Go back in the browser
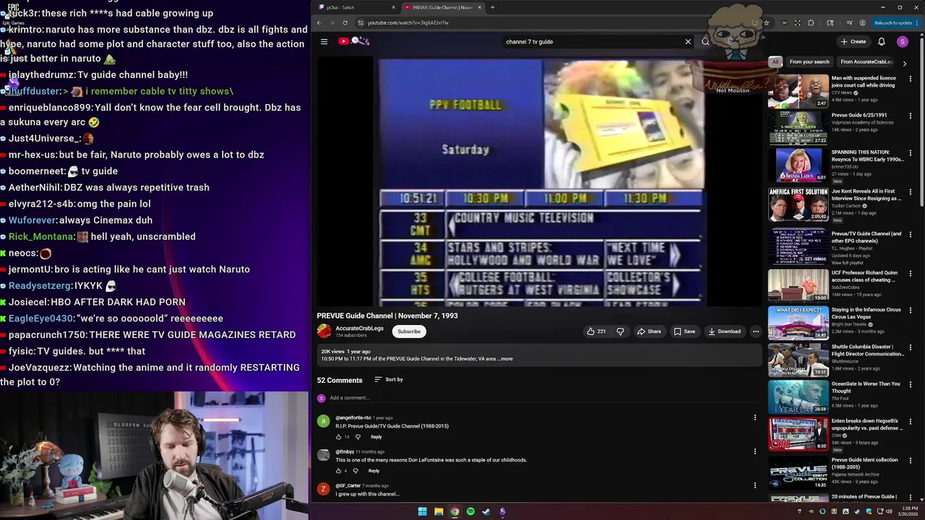 319,22
